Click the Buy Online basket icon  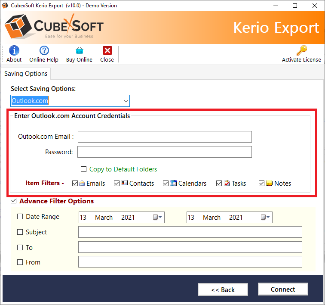point(80,50)
